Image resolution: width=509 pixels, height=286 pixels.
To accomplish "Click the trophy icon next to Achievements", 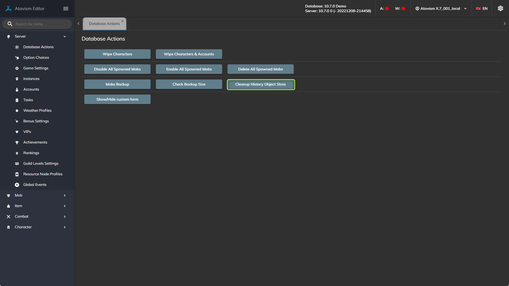I will coord(17,142).
